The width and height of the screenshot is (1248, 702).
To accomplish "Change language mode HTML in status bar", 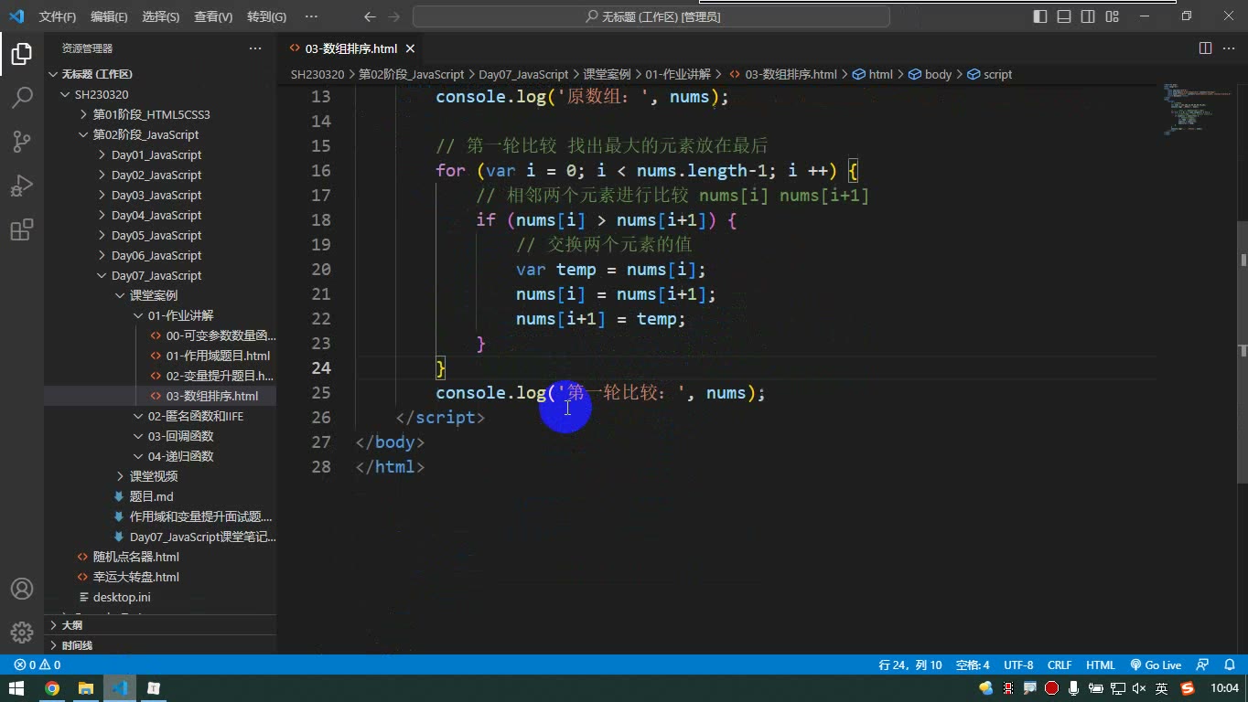I will click(x=1100, y=665).
